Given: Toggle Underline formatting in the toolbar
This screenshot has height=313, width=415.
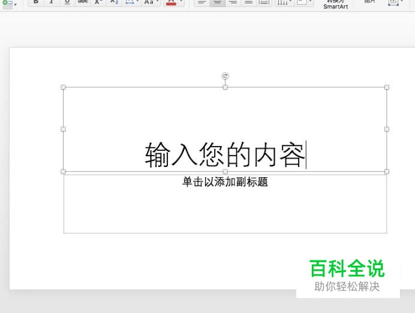Looking at the screenshot, I should pos(67,2).
